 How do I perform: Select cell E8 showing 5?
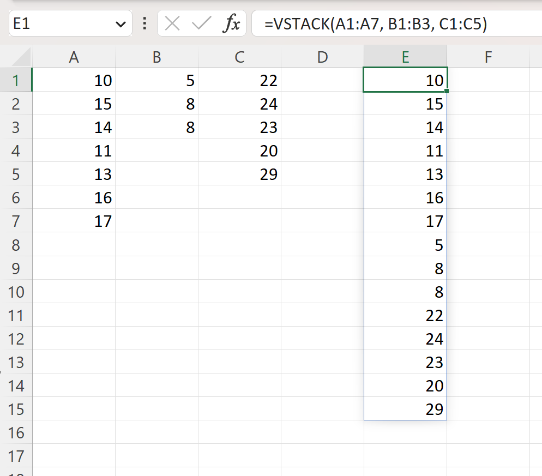pos(405,245)
